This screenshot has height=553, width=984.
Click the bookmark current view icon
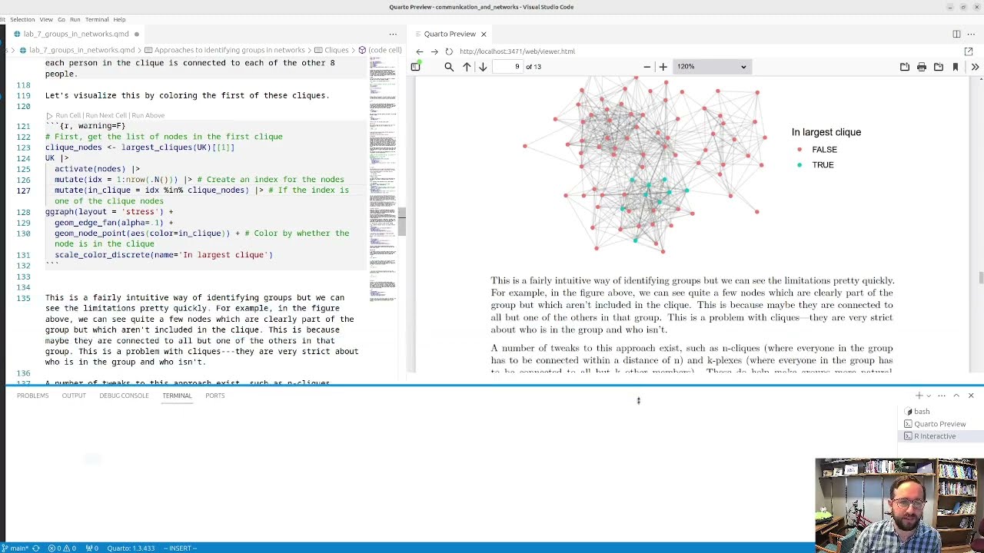pos(956,67)
